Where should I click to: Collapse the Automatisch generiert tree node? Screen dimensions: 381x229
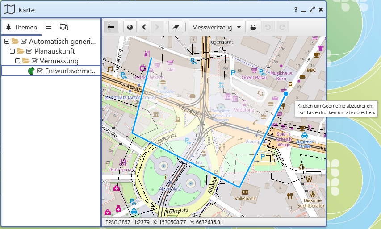(7, 42)
